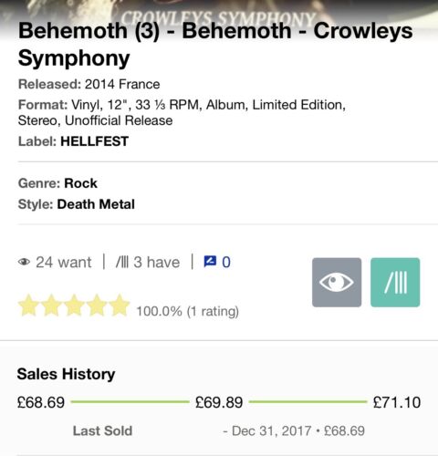Click the collection icon beside 3 have
This screenshot has width=438, height=456.
coord(122,262)
